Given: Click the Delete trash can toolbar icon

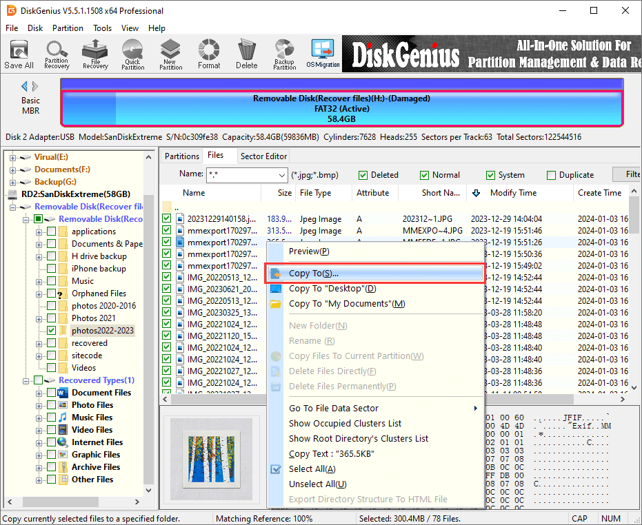Looking at the screenshot, I should point(246,54).
